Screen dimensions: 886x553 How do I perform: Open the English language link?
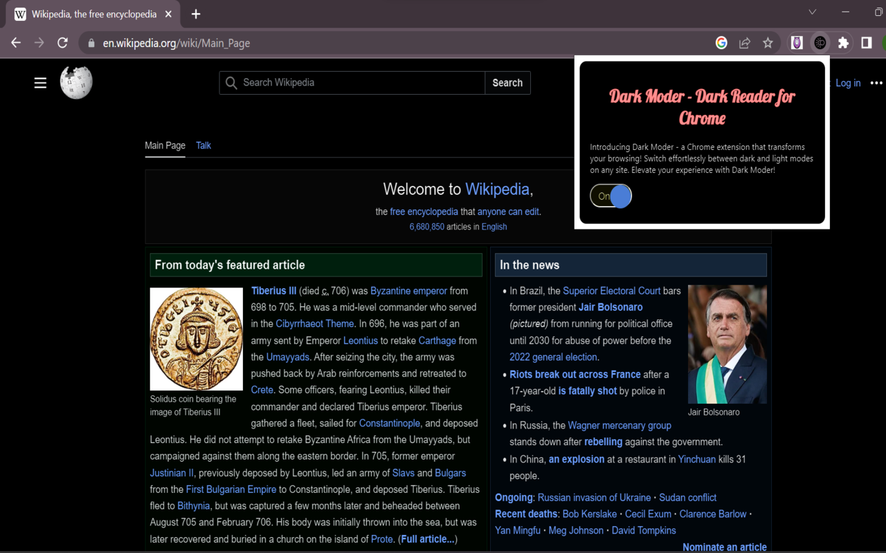point(494,227)
